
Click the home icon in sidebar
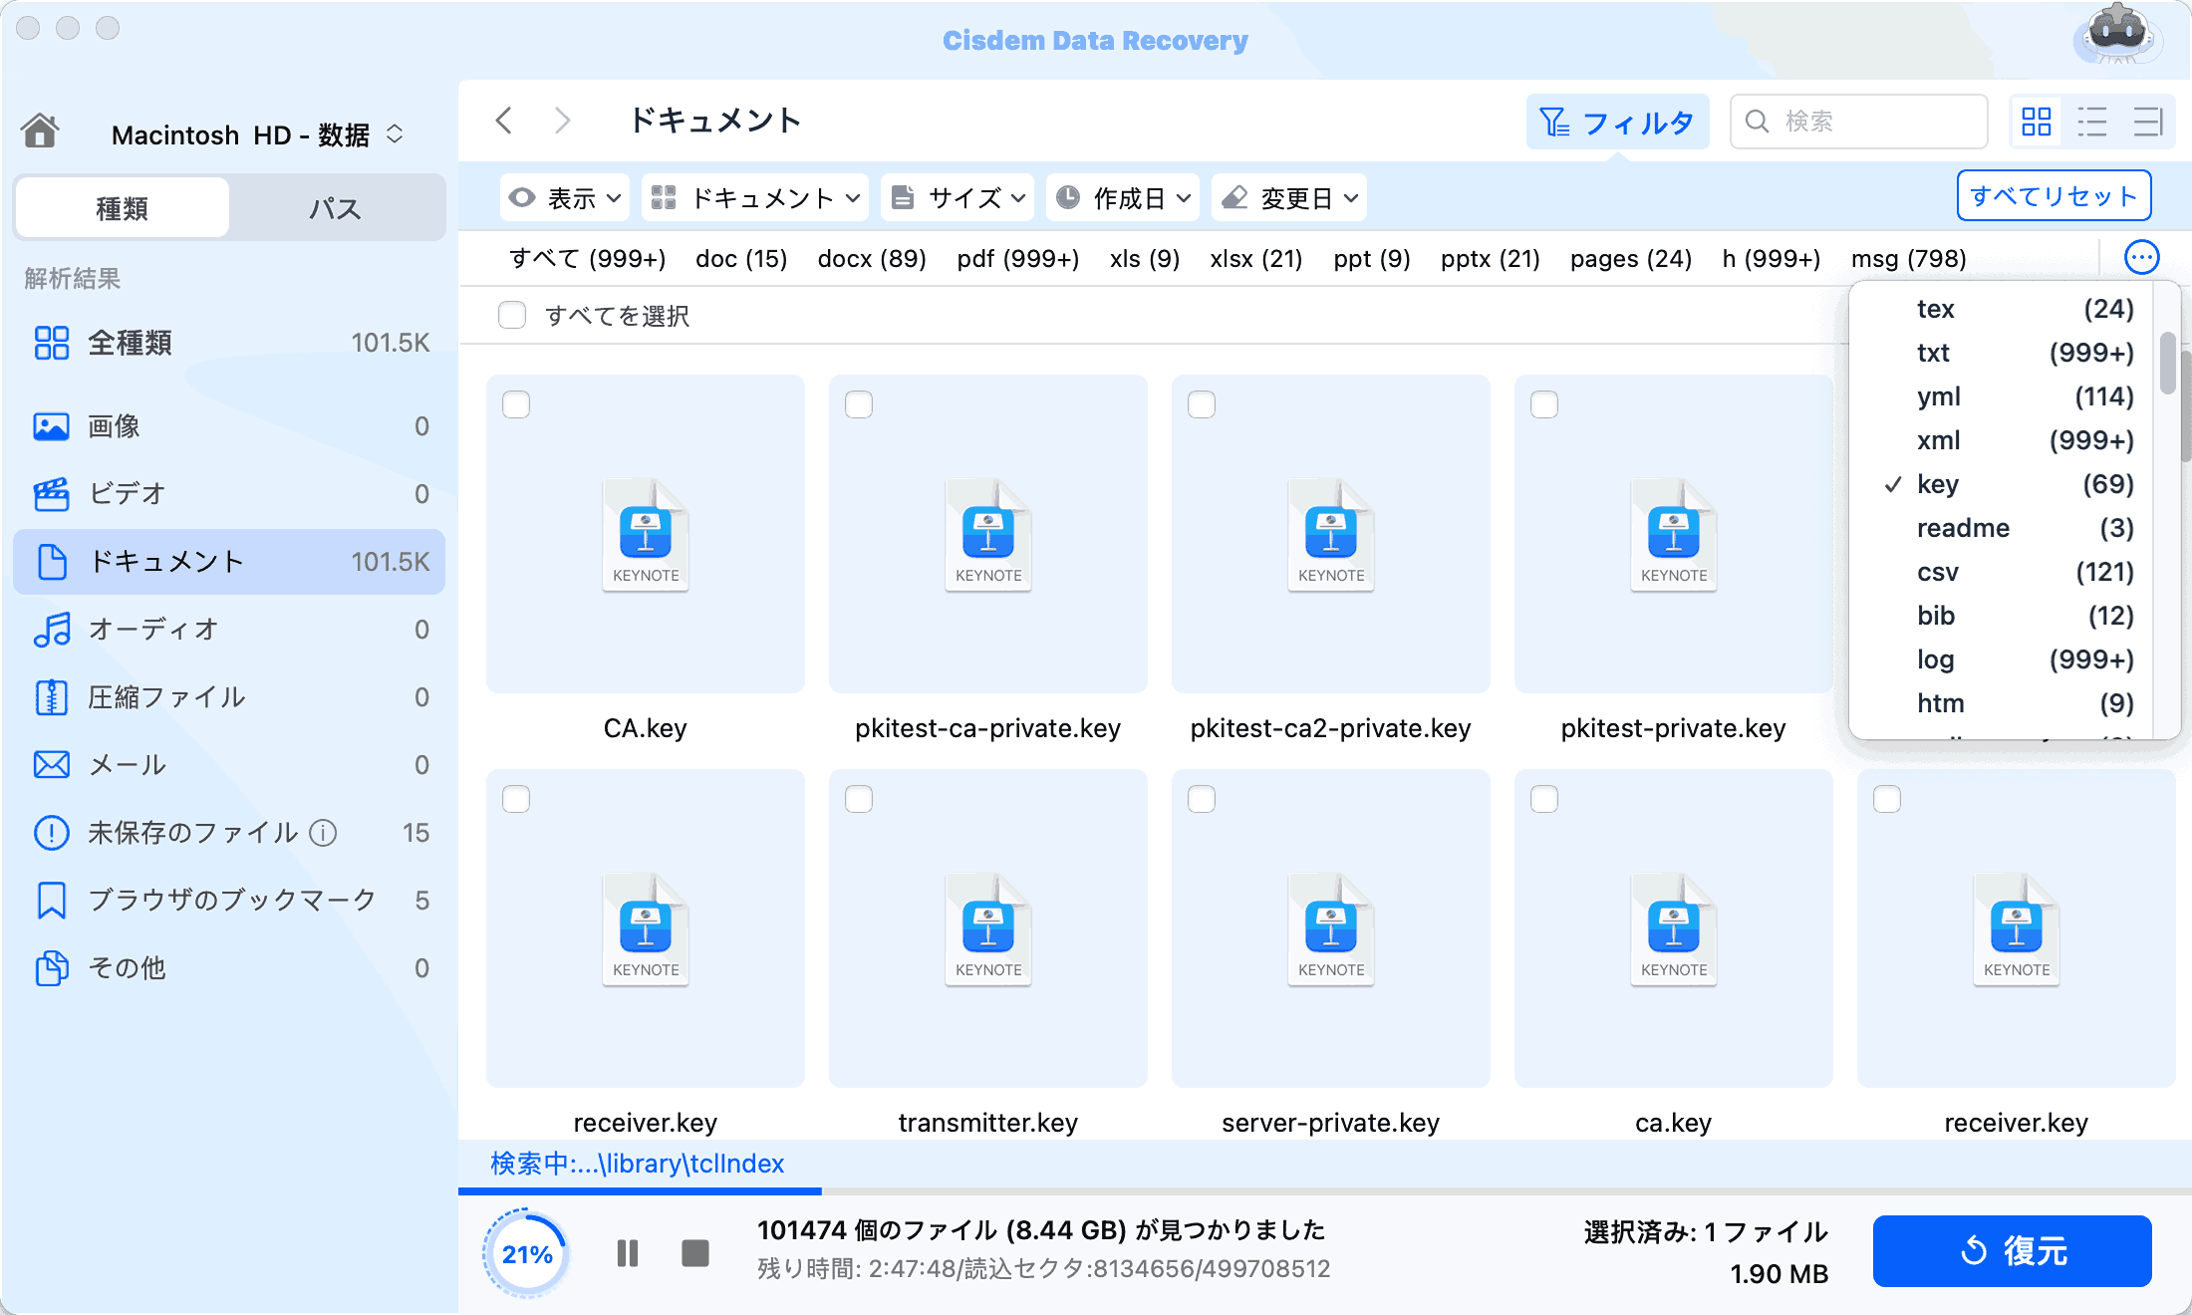tap(41, 131)
